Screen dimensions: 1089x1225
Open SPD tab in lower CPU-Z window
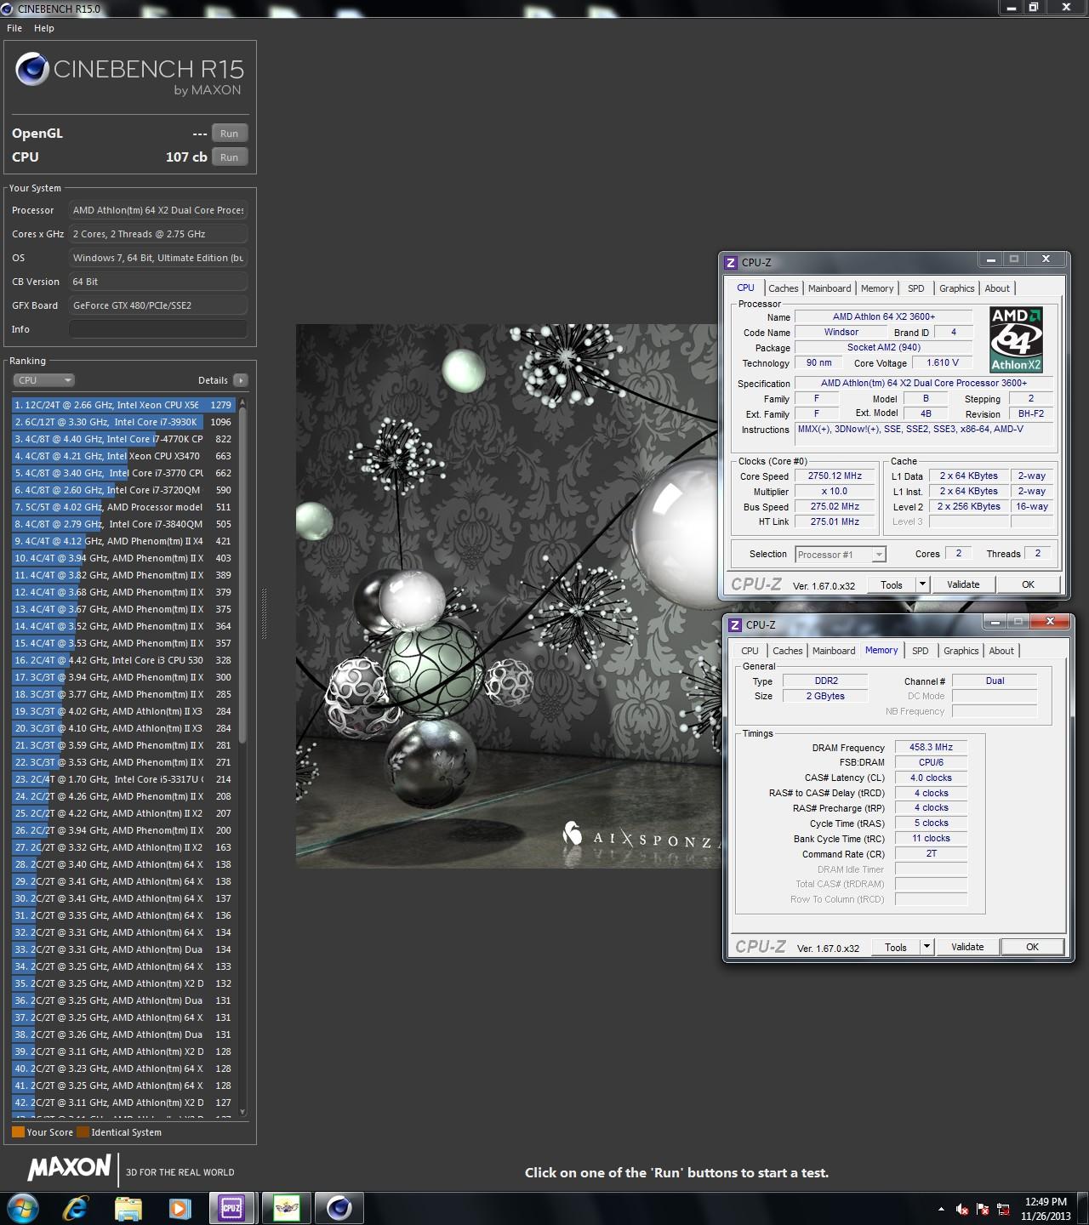pyautogui.click(x=921, y=651)
